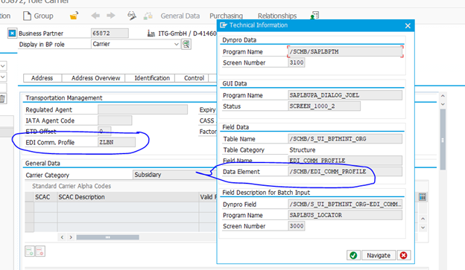This screenshot has width=465, height=270.
Task: Click Dynpro Program Name field /SCMB/SAPLBPTM
Action: 345,51
